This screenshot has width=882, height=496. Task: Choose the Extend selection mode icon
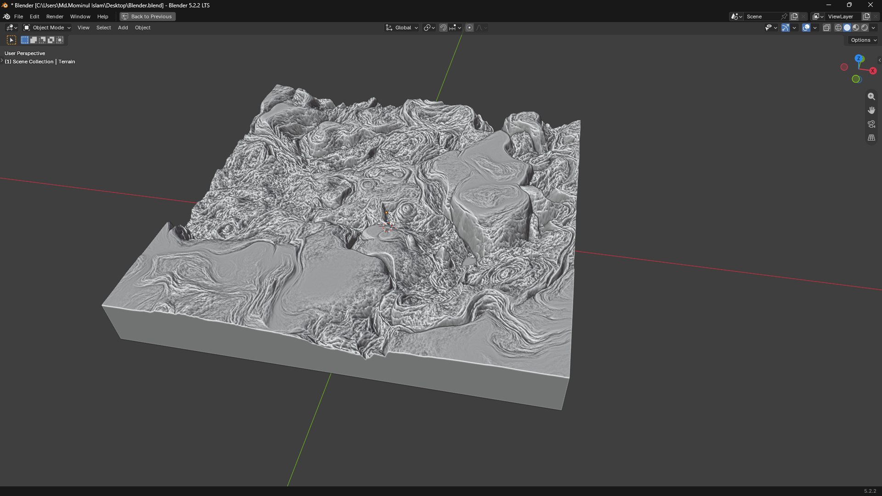point(34,40)
